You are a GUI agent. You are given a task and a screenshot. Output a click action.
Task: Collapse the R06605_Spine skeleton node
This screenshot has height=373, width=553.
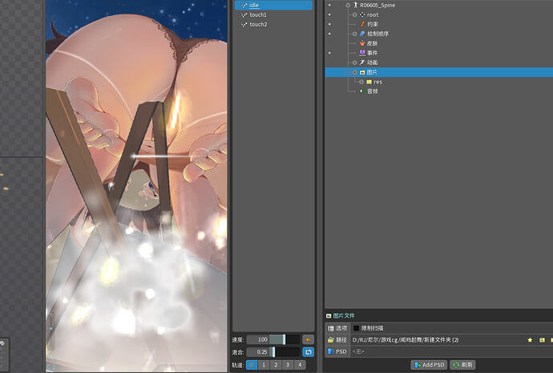pos(348,6)
